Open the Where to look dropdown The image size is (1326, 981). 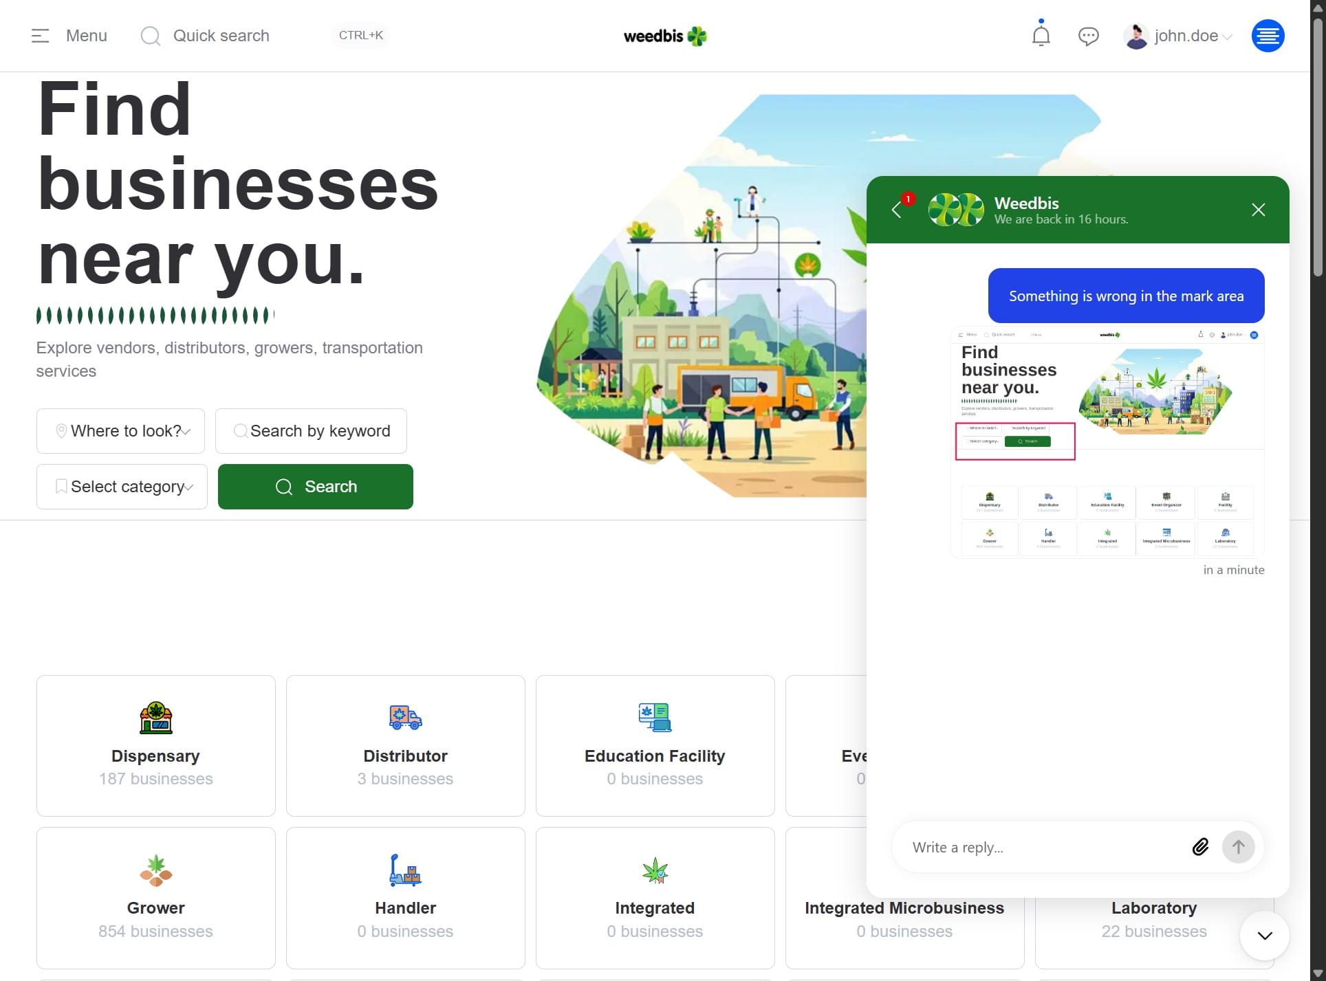click(121, 431)
